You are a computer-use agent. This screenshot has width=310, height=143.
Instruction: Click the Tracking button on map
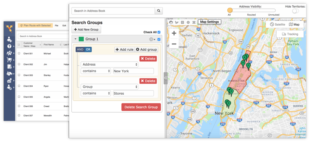point(290,34)
